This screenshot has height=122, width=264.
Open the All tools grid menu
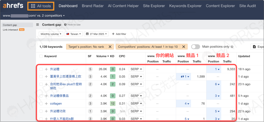[41, 6]
